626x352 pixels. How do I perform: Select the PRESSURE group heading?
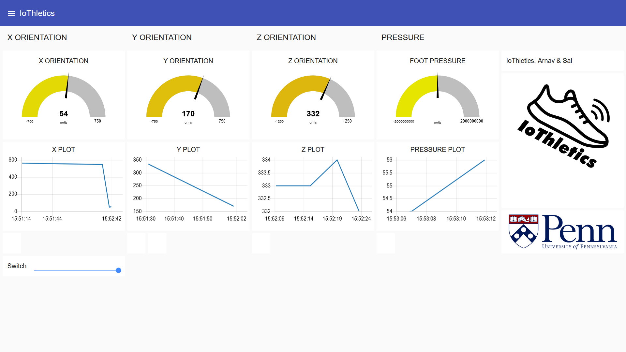point(403,37)
